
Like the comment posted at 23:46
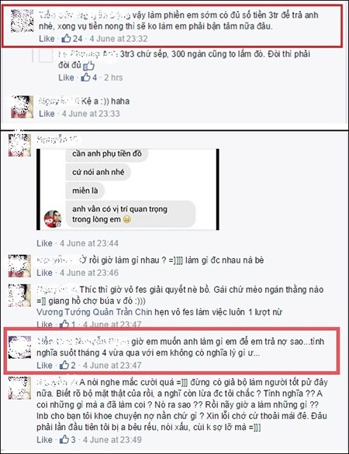click(x=44, y=273)
